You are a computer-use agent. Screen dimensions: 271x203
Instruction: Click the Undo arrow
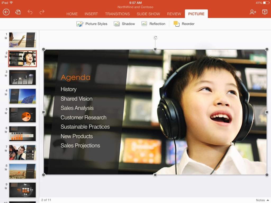[x=30, y=12]
